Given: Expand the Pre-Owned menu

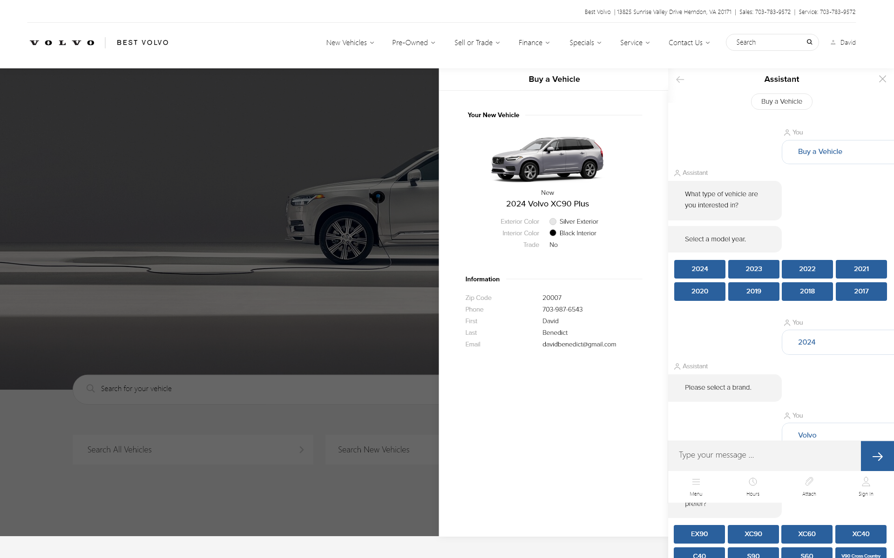Looking at the screenshot, I should [x=413, y=43].
